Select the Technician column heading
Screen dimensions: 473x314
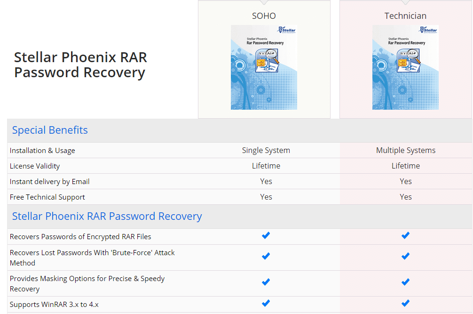coord(405,16)
